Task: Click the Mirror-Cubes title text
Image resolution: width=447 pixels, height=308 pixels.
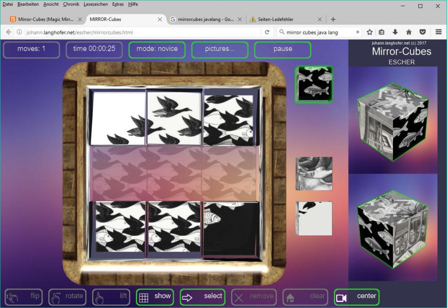Action: point(402,51)
